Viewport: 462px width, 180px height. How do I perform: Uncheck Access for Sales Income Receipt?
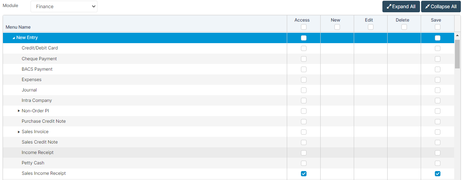304,173
